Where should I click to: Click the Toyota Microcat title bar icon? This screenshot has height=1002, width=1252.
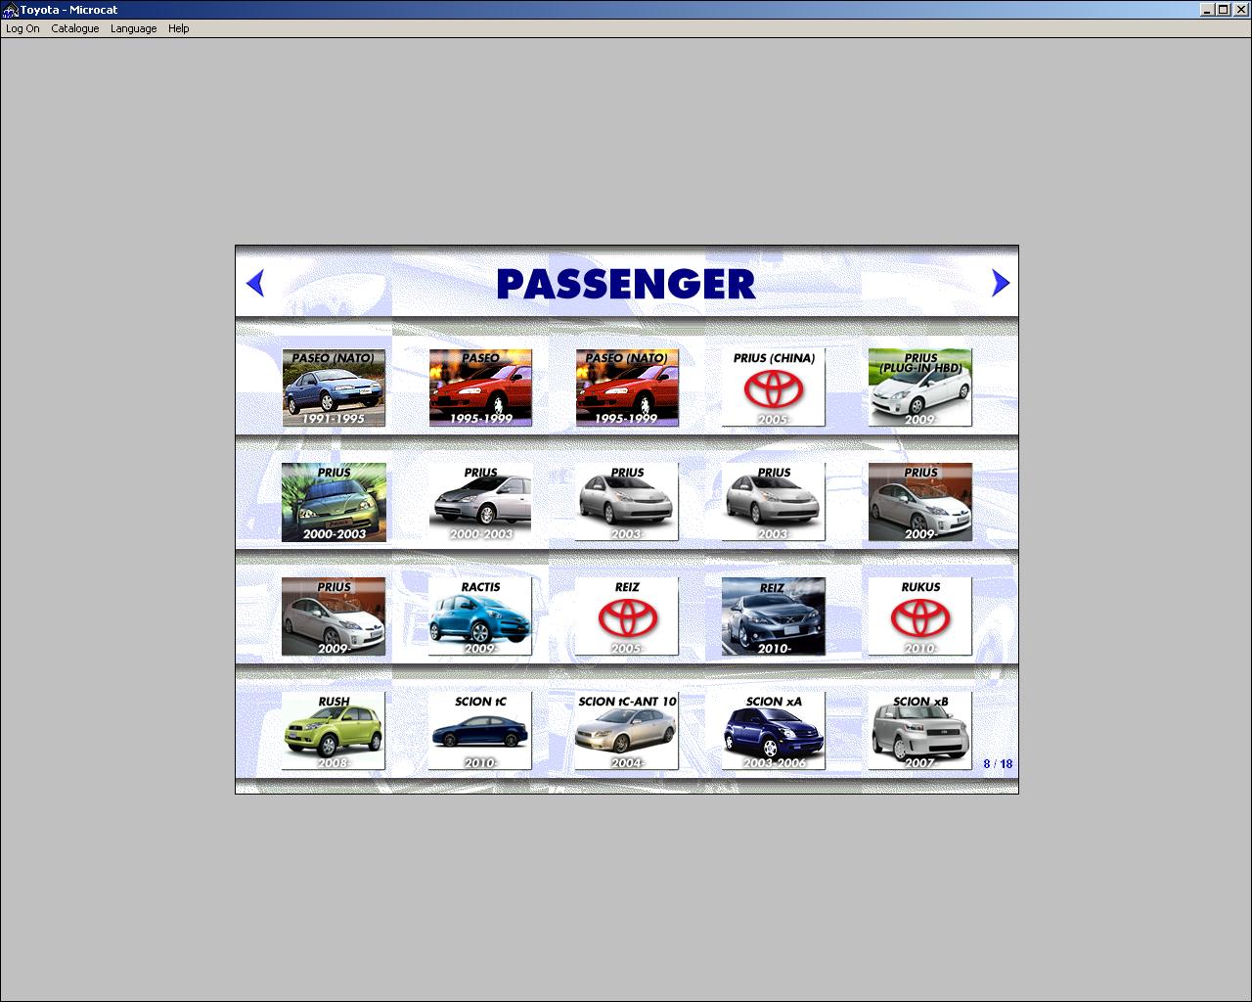[10, 10]
